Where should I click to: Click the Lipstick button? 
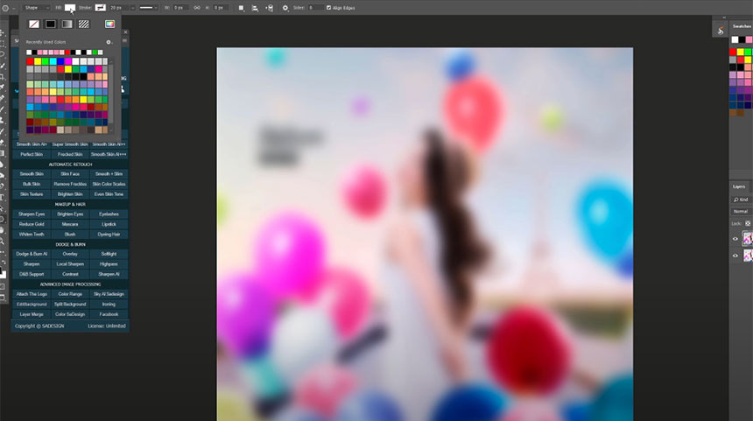pyautogui.click(x=109, y=224)
